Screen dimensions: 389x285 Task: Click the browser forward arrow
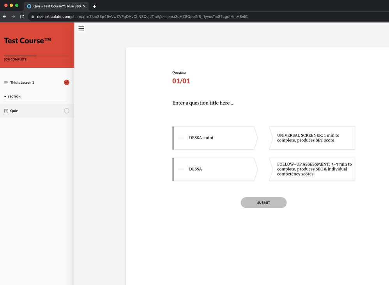[x=13, y=17]
